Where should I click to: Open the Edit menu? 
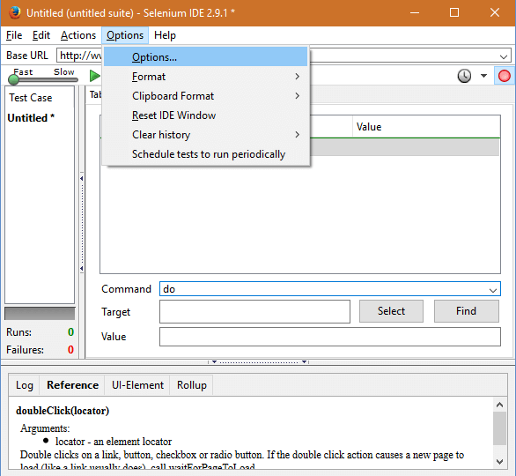point(41,35)
